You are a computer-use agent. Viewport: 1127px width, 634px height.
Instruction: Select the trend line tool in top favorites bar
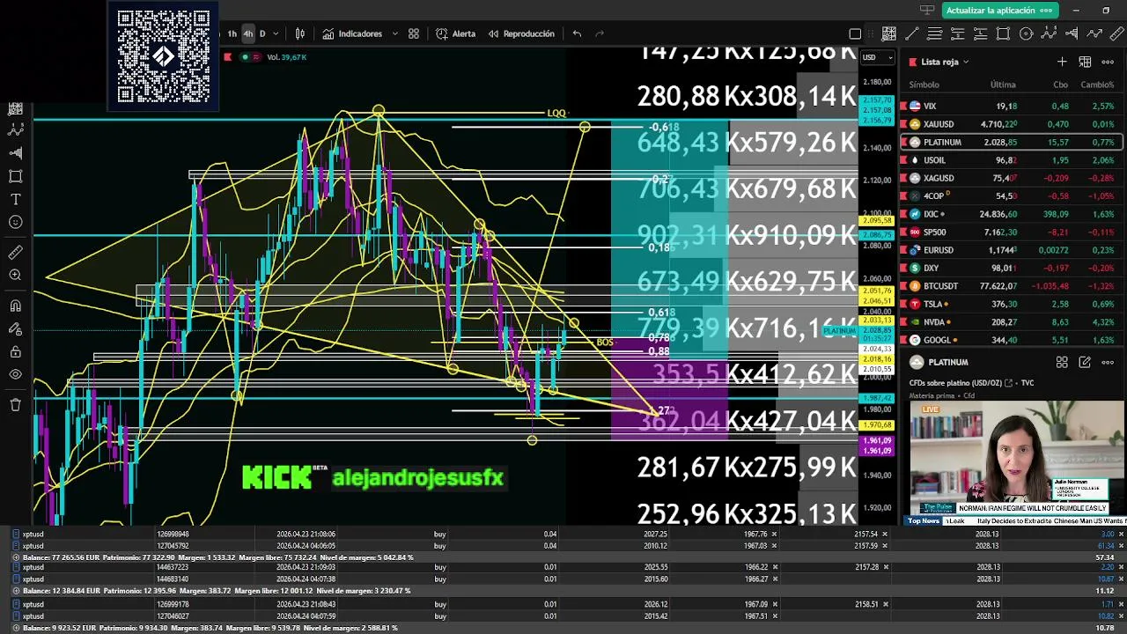point(912,33)
